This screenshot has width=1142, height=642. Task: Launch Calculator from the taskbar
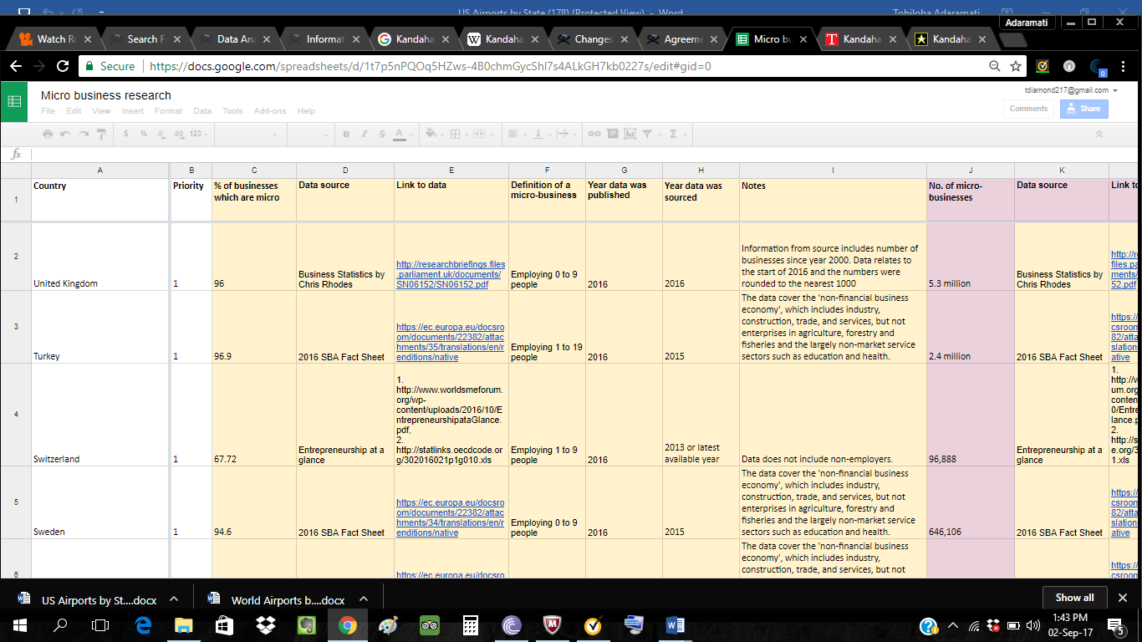point(471,624)
